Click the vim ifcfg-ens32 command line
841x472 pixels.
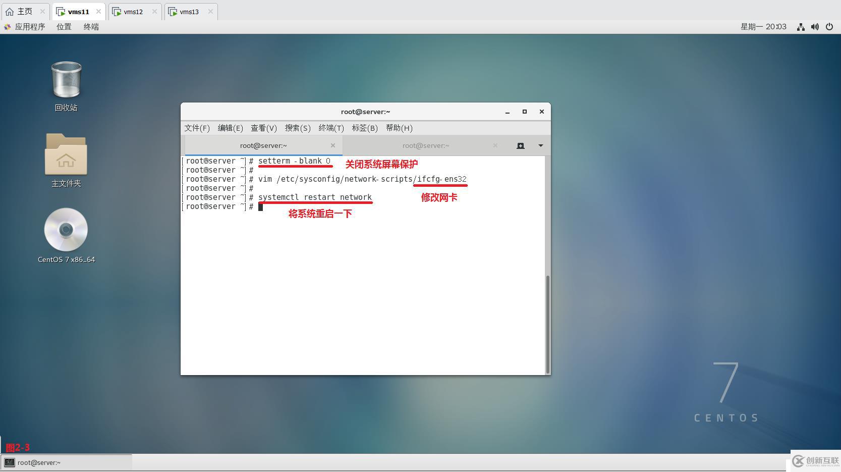click(362, 179)
